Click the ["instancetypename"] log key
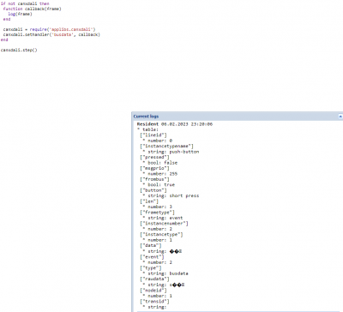The width and height of the screenshot is (343, 312). click(166, 146)
